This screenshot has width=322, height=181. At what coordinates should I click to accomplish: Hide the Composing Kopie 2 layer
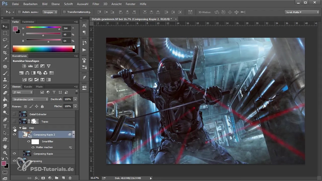coord(14,134)
